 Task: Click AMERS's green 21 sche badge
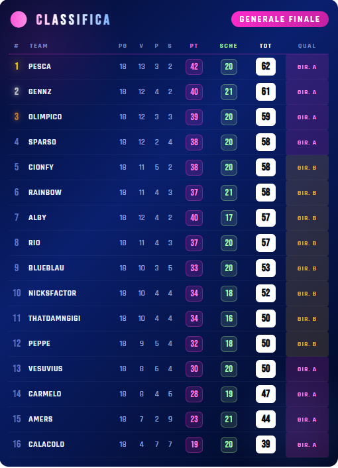click(229, 420)
